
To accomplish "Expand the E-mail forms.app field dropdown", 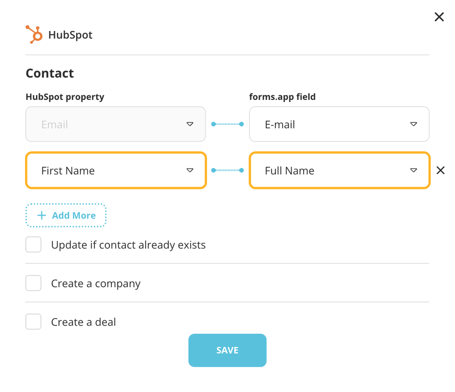I will [x=339, y=124].
